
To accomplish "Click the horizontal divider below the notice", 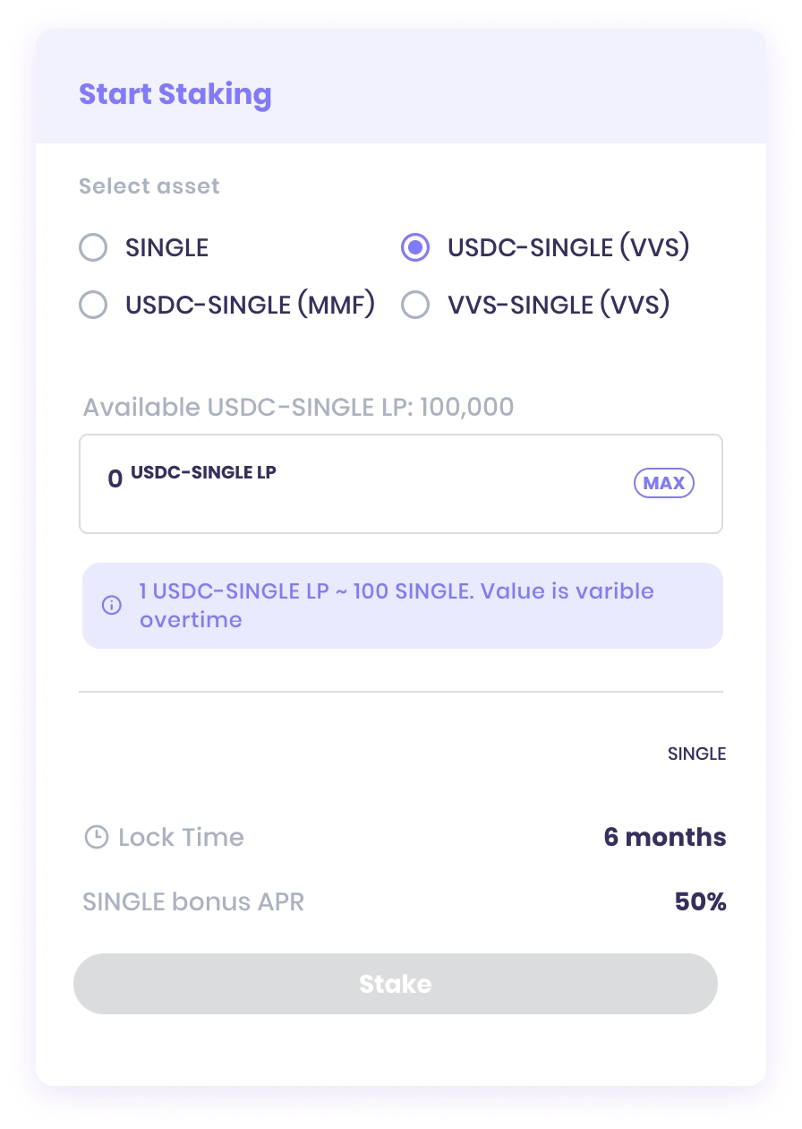I will 400,692.
